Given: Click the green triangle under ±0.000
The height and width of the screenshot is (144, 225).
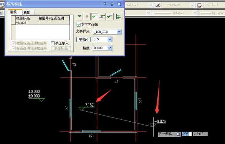Looking at the screenshot, I should tap(41, 100).
